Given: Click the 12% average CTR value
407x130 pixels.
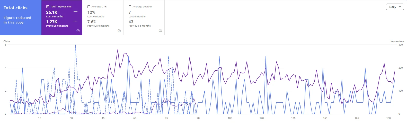Looking at the screenshot, I should (91, 12).
